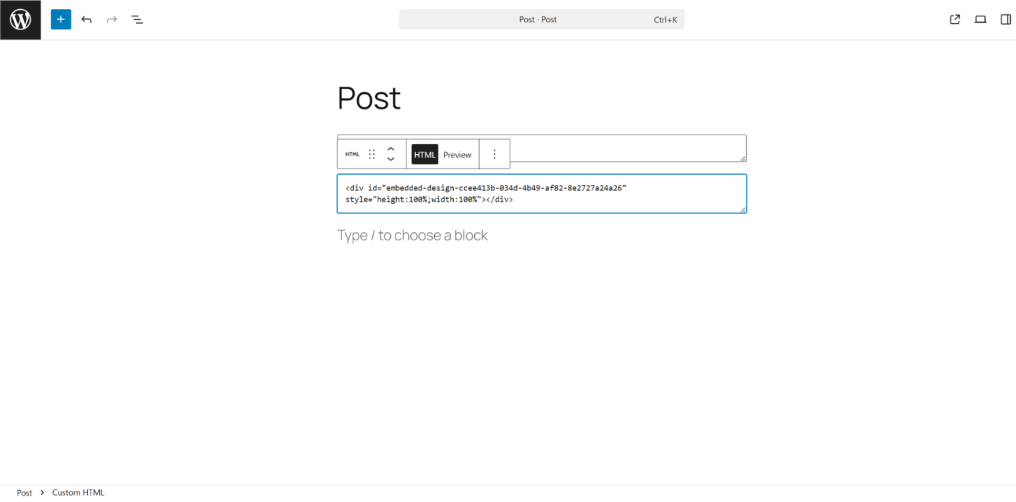Click the Post title heading

coord(369,98)
